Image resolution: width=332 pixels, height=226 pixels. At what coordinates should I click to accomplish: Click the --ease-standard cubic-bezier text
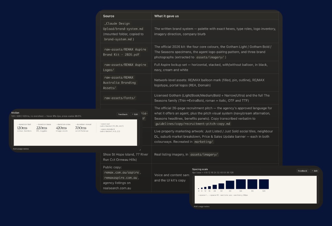click(110, 130)
